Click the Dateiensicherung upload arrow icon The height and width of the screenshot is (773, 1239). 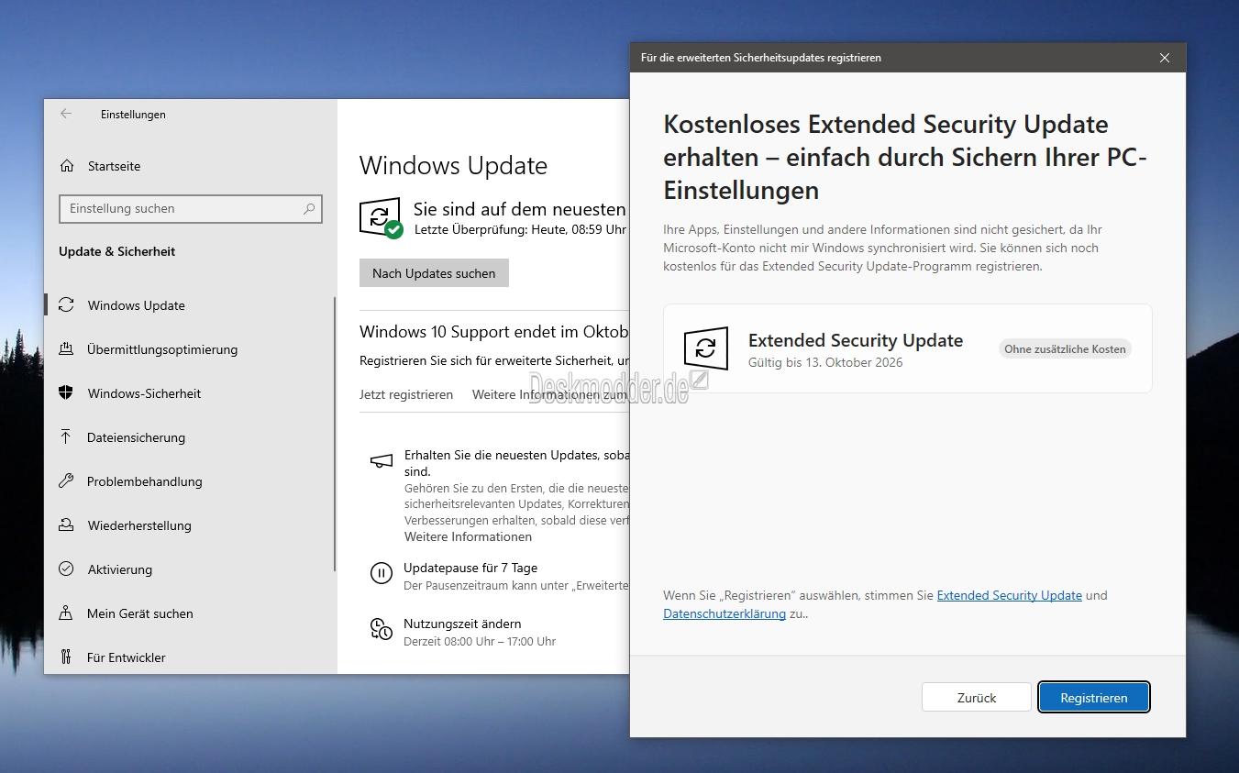coord(66,437)
